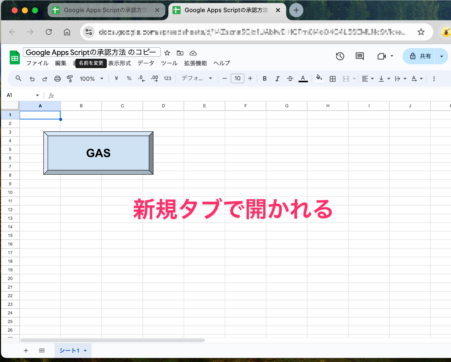Open the ファイル menu
Screen dimensions: 451x362
pos(38,63)
